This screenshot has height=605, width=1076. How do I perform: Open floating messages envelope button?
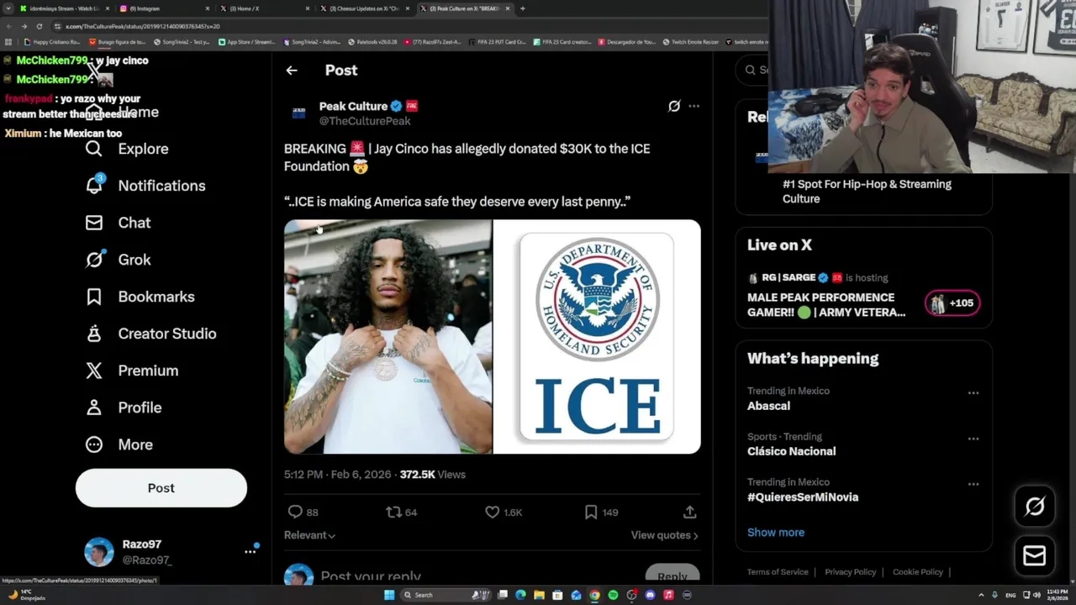(1035, 555)
